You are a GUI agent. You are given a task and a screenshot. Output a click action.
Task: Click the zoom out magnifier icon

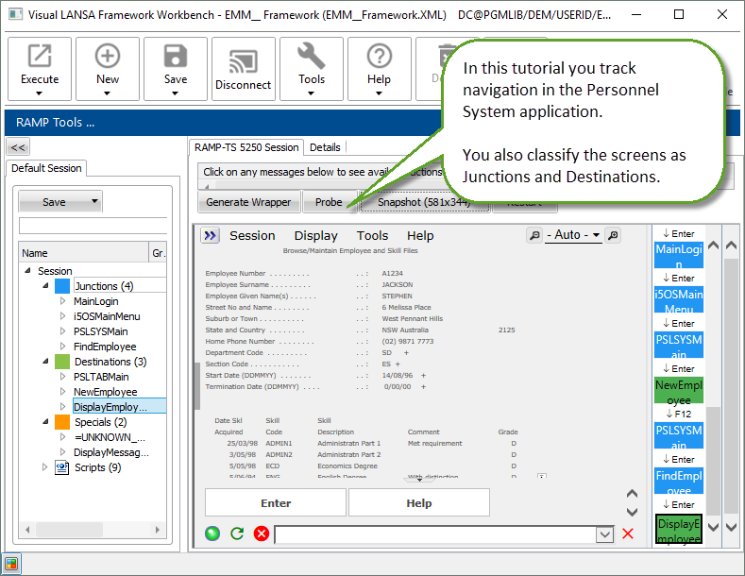click(x=535, y=235)
